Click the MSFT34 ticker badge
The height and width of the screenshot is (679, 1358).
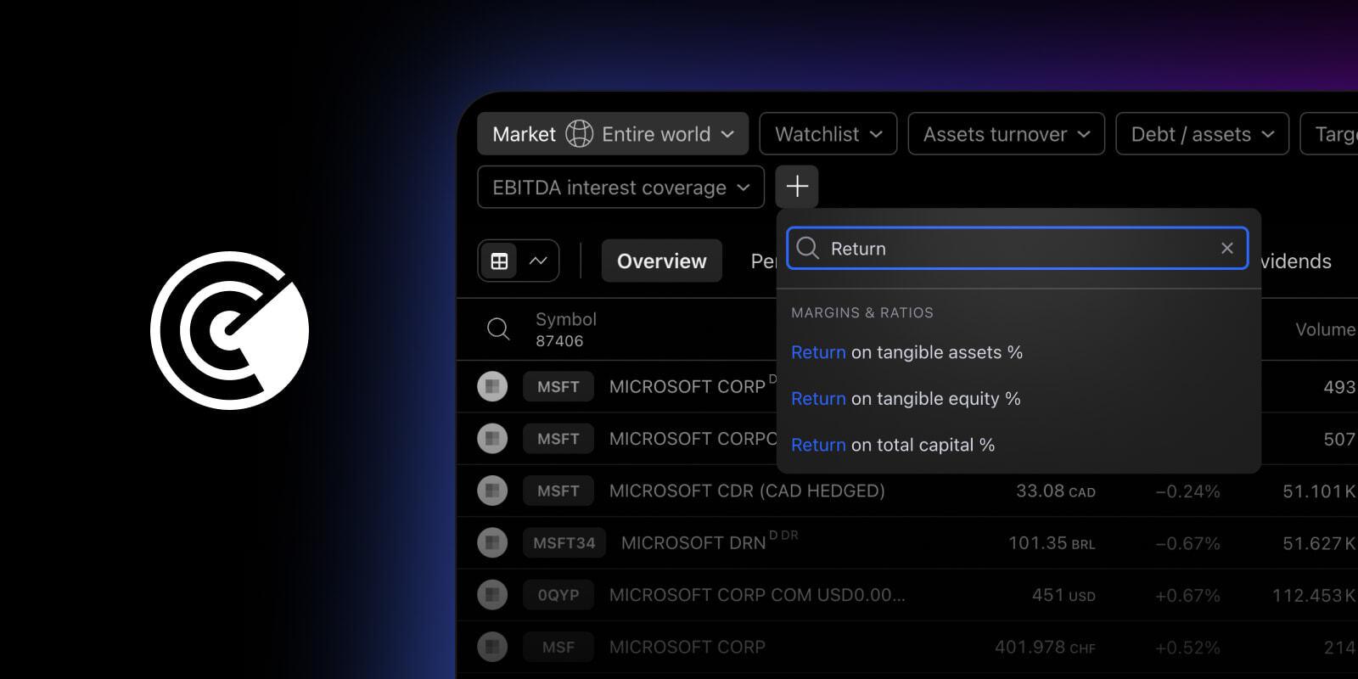point(564,543)
